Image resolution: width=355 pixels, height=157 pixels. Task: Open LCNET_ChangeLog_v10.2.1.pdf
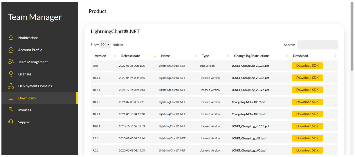(x=251, y=90)
